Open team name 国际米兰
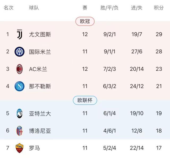Viewport: 170px width, 158px height. click(x=40, y=52)
